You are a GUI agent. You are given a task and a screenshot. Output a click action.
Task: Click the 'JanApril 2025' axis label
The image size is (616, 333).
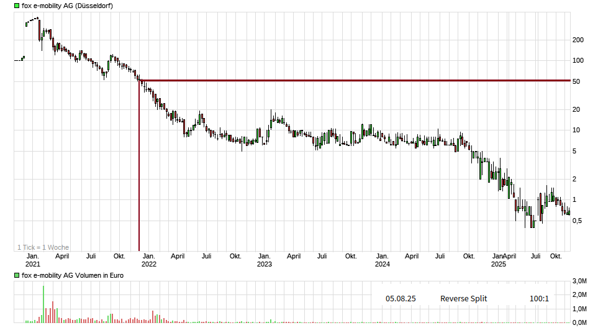click(x=504, y=256)
